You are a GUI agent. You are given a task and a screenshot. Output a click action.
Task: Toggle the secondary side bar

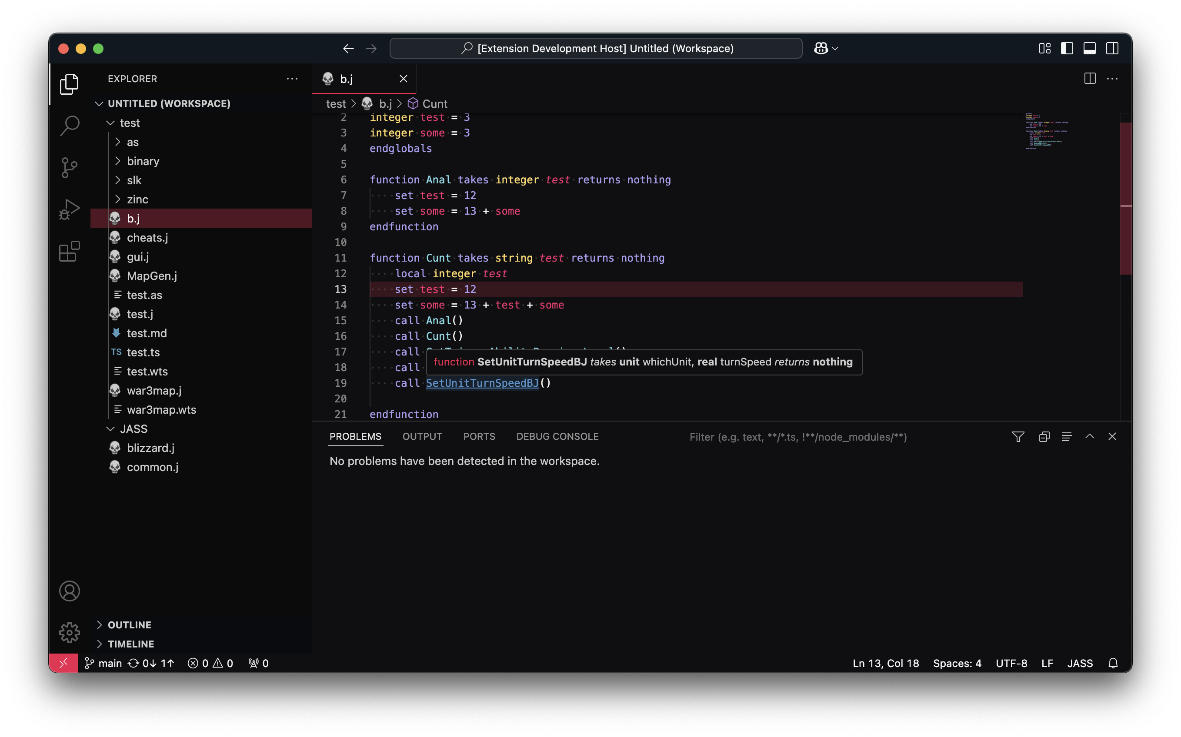[1112, 48]
